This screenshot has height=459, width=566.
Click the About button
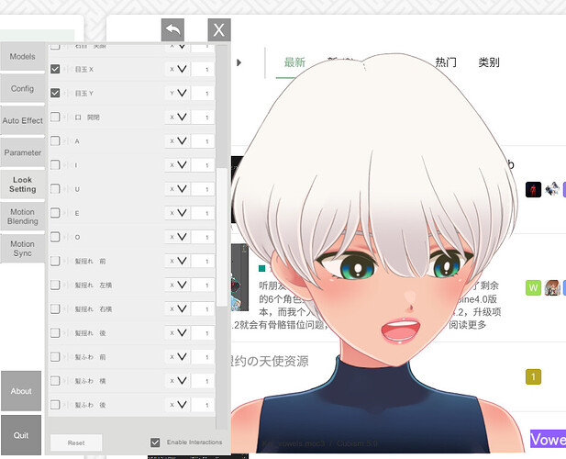click(21, 391)
